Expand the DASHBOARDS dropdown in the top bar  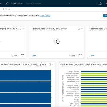click(x=17, y=4)
